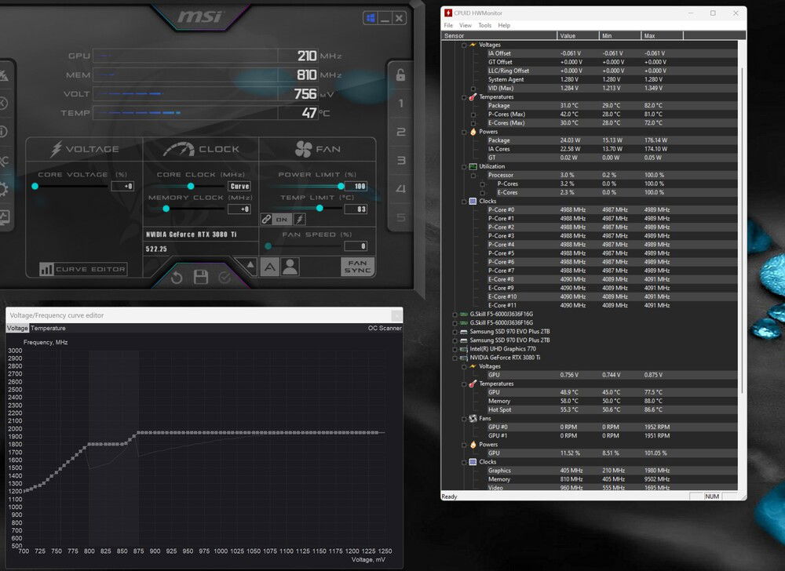Click the HWMonitor vertical scrollbar
The image size is (785, 571).
coord(742,230)
